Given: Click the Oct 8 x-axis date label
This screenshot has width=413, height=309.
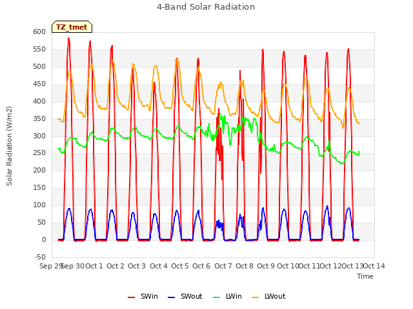Looking at the screenshot, I should point(245,266).
